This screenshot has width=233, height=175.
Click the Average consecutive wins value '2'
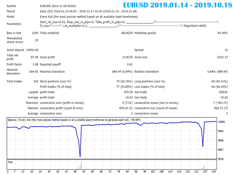132,113
